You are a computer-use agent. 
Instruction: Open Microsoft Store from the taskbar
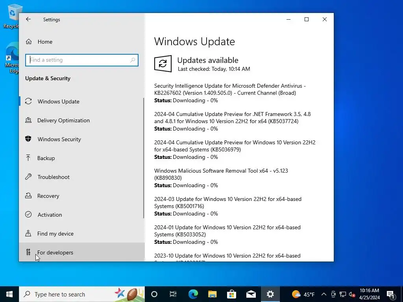point(231,294)
